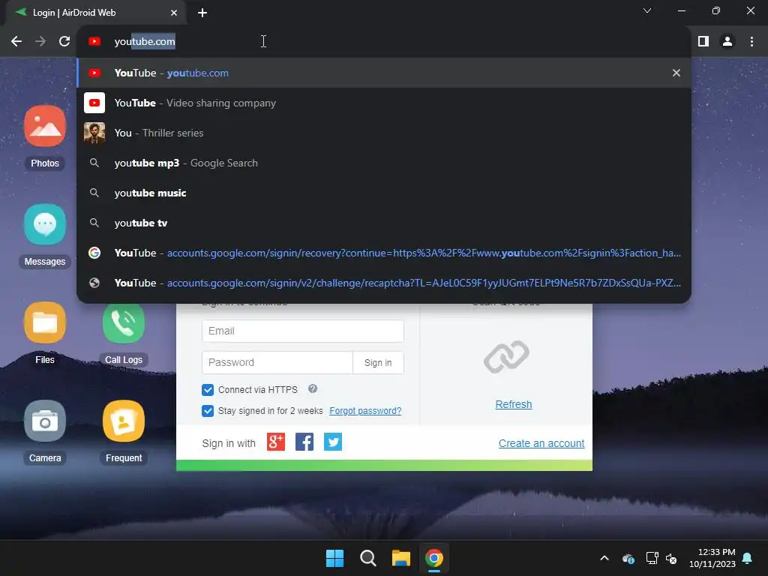Click the Refresh QR code link
The height and width of the screenshot is (576, 768).
click(x=513, y=404)
